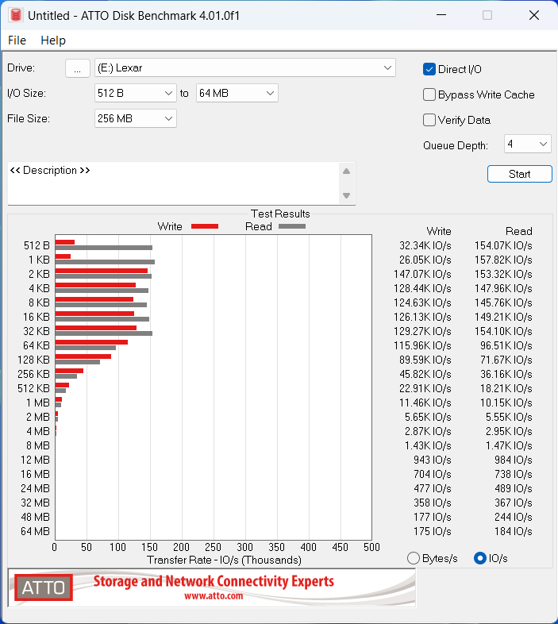558x624 pixels.
Task: Maximize the benchmark window
Action: [x=487, y=15]
